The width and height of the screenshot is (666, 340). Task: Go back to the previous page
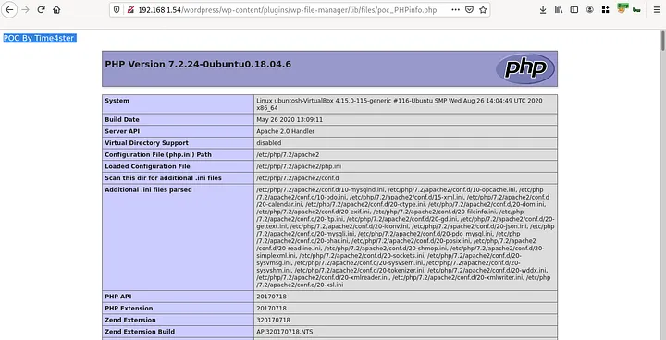point(9,10)
